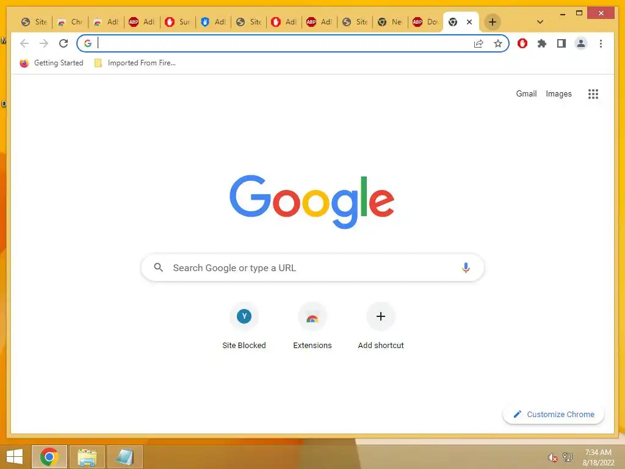Viewport: 625px width, 469px height.
Task: Open Windows Start menu
Action: (15, 457)
